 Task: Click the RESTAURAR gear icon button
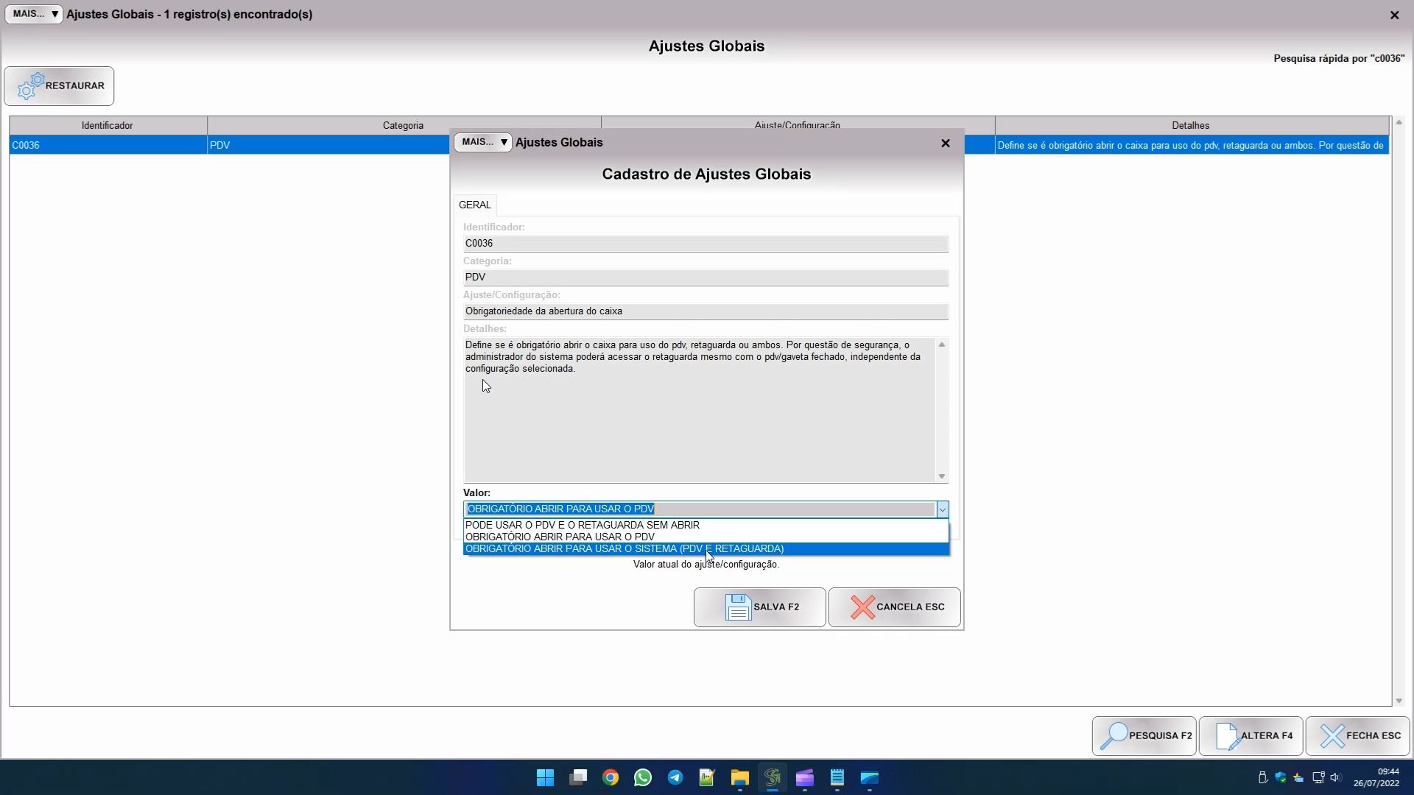coord(59,86)
